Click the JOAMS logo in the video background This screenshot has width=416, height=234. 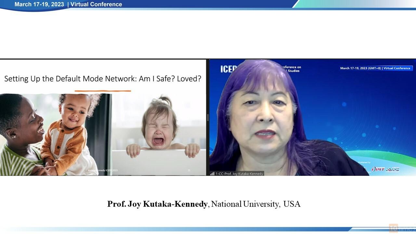click(x=393, y=169)
